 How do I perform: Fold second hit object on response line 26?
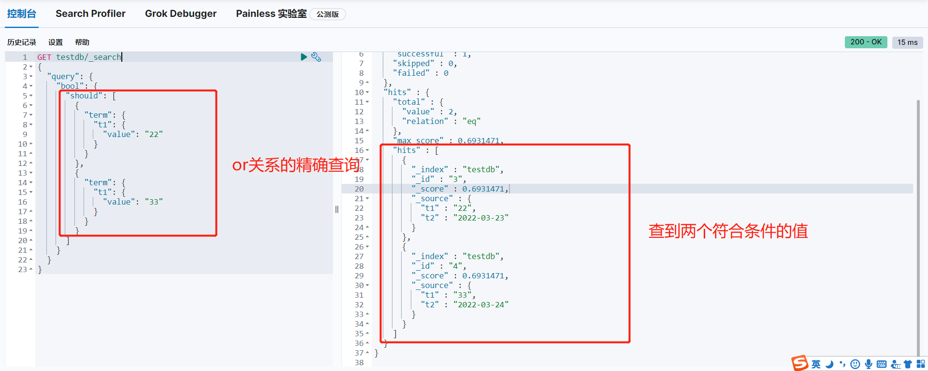[367, 247]
